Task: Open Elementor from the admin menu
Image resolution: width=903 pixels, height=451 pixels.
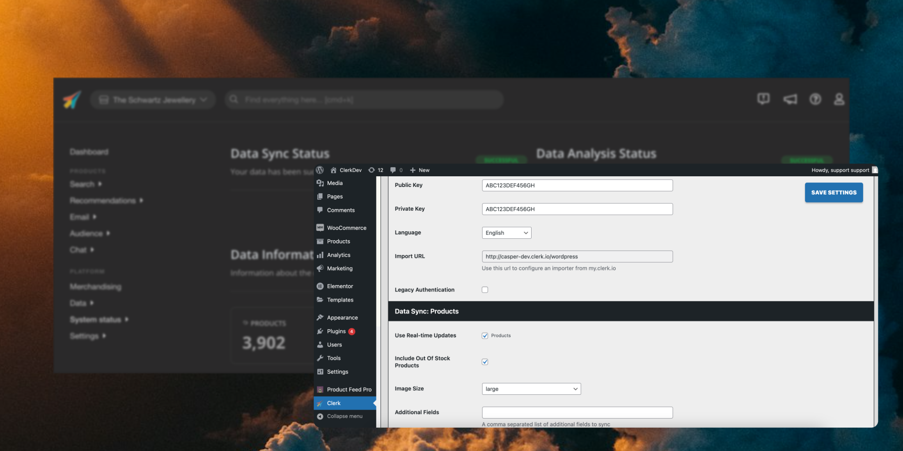Action: 339,286
